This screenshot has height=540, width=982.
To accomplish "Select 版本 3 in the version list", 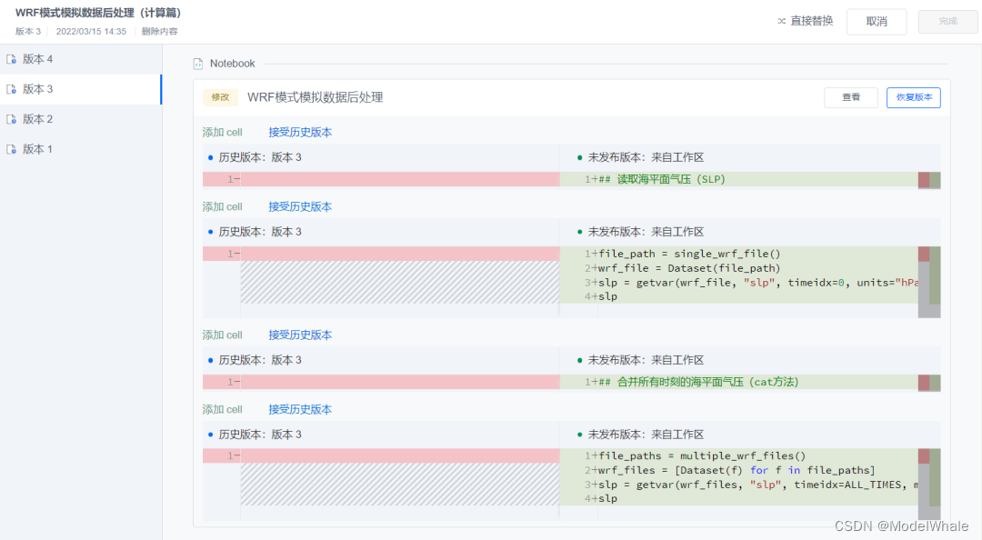I will pyautogui.click(x=81, y=89).
